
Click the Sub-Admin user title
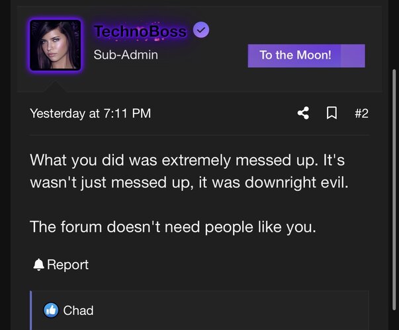click(x=126, y=55)
